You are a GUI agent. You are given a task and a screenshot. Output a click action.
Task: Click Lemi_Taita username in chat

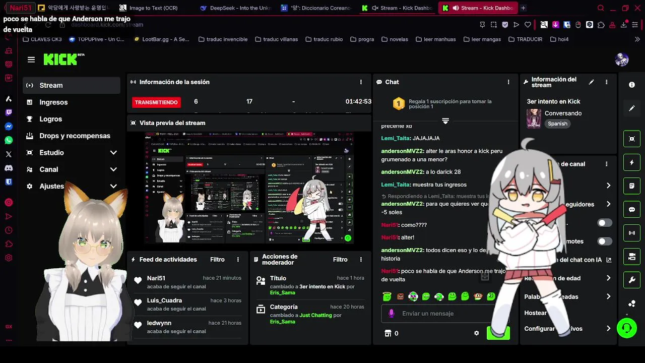point(396,138)
